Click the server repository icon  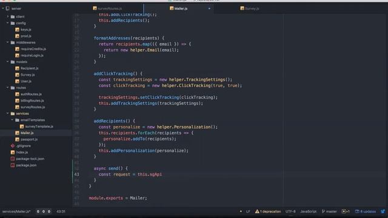pos(8,8)
